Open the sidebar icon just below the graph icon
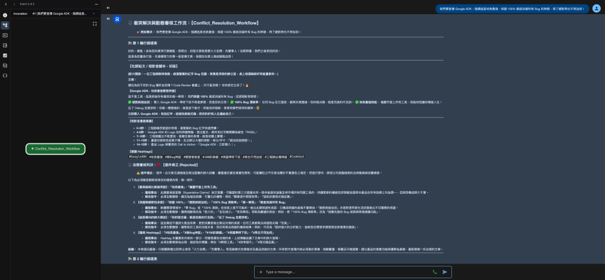The height and width of the screenshot is (280, 605). (5, 35)
